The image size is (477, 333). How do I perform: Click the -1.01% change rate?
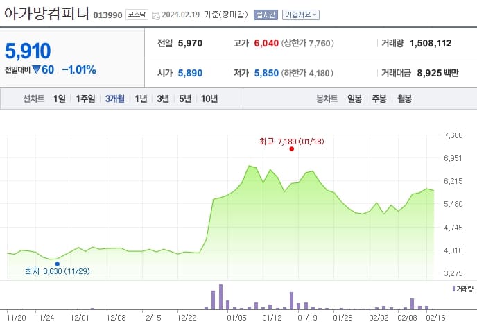tap(79, 69)
